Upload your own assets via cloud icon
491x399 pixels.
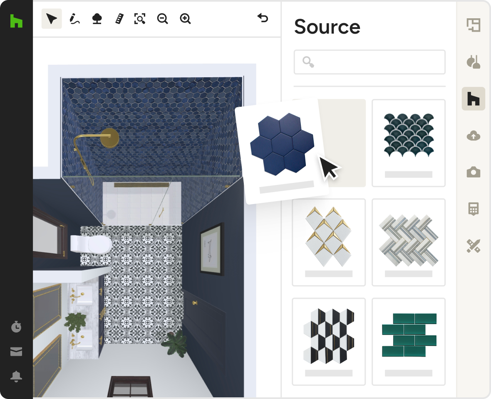473,135
